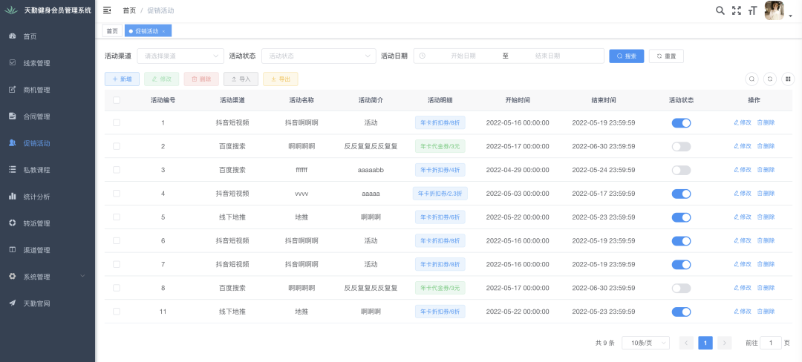Toggle activity status switch for row 2
The width and height of the screenshot is (802, 362).
click(x=681, y=147)
